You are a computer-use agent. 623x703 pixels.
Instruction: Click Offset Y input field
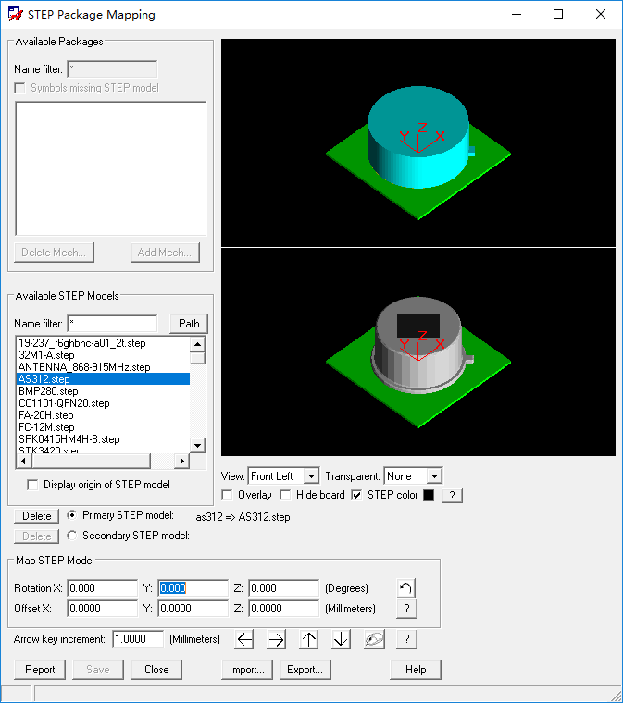tap(193, 609)
